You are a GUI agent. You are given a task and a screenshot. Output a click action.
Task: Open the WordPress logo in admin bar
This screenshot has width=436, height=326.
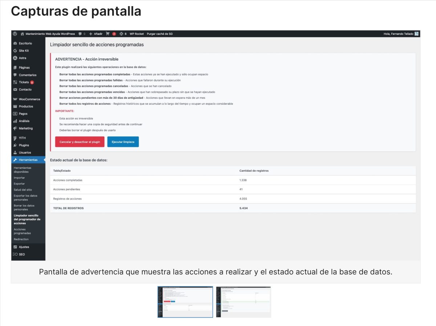tap(15, 33)
